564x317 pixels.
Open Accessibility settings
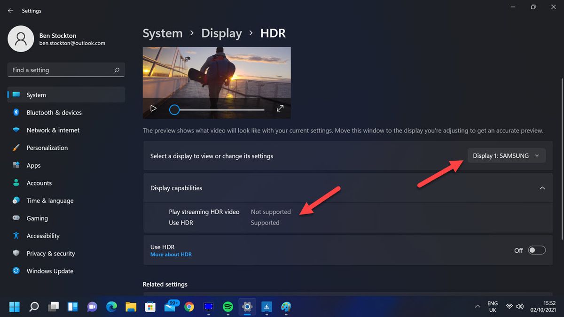click(43, 235)
